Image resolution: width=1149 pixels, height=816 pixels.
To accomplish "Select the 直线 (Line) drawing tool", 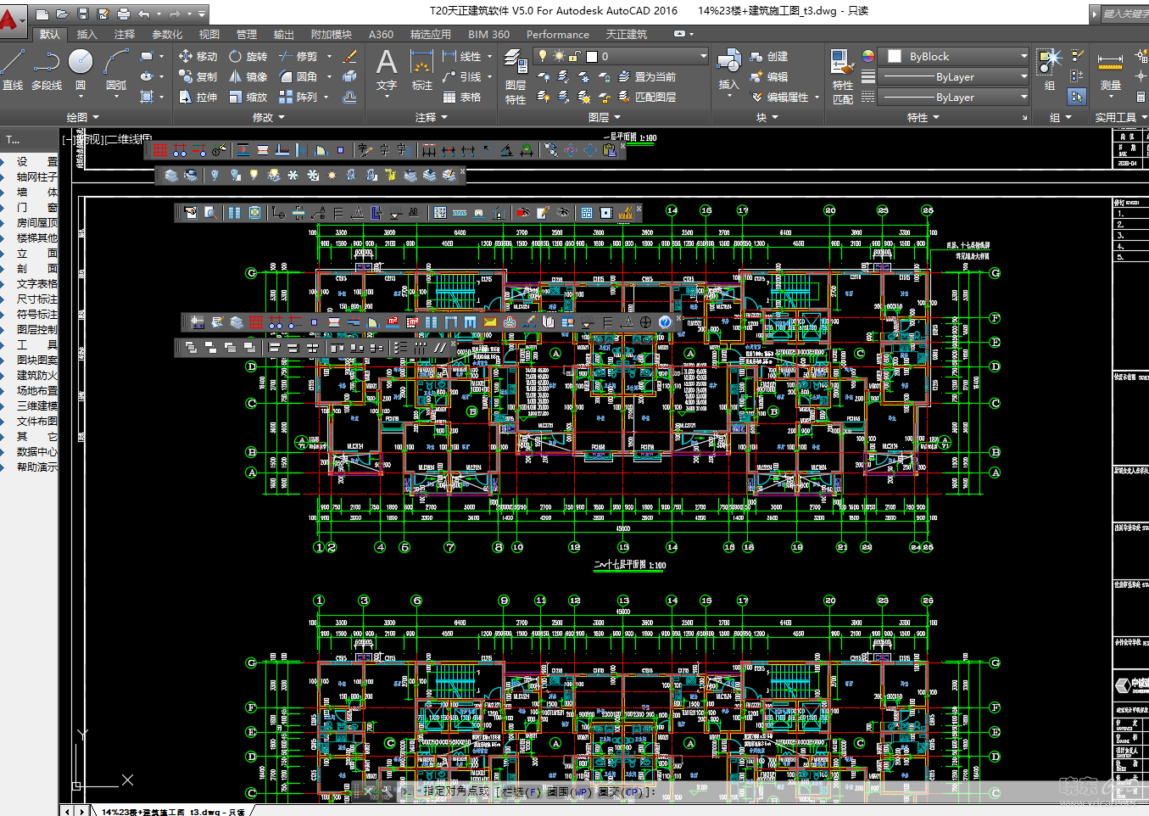I will click(13, 70).
